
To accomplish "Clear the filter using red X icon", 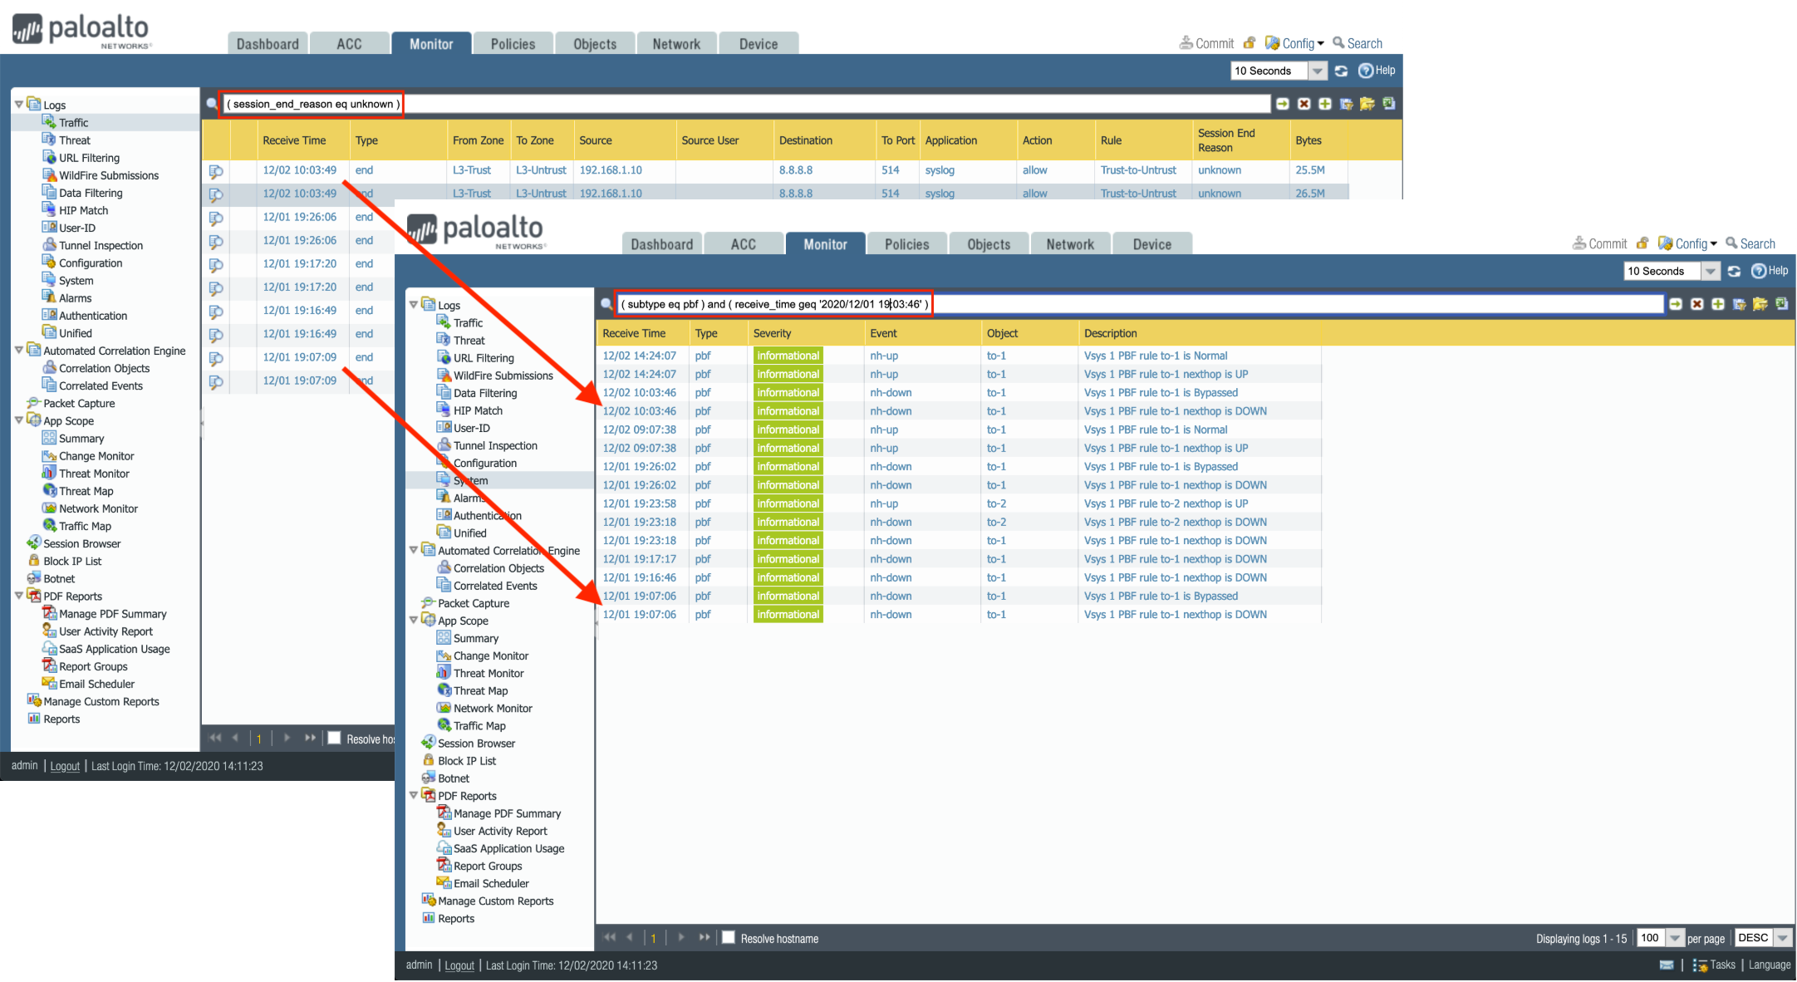I will coord(1696,304).
